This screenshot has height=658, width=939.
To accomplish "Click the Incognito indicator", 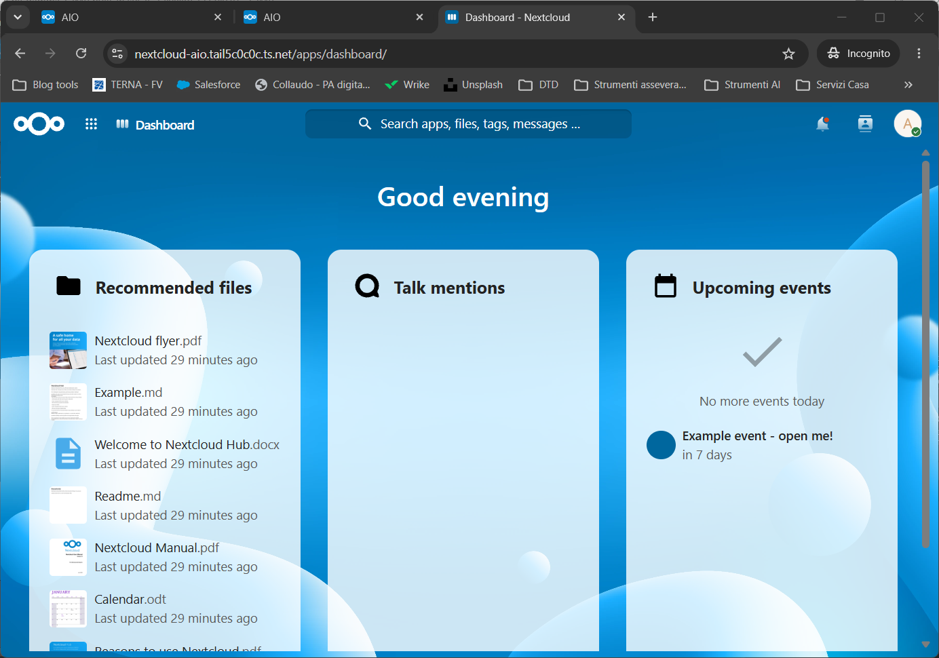I will [858, 53].
